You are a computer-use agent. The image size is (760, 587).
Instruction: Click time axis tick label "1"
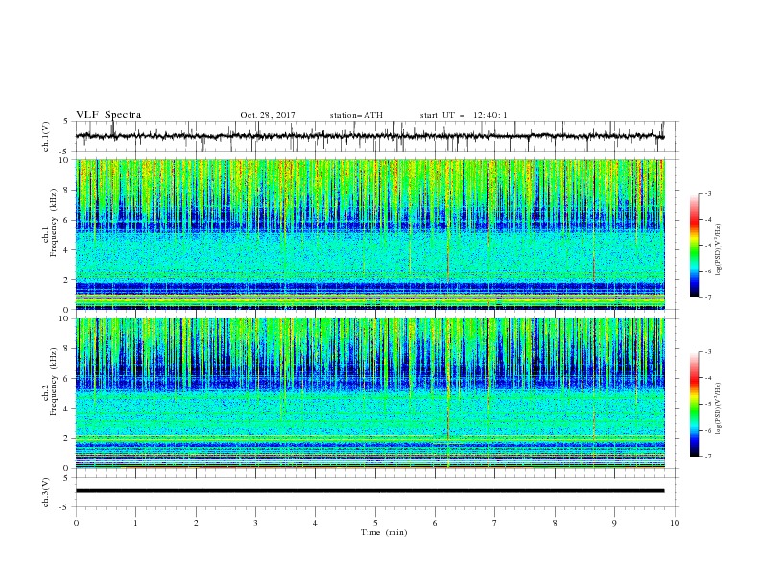tap(135, 523)
